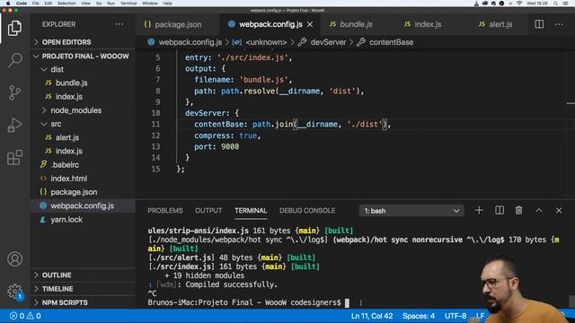
Task: Click line number 13 in gutter
Action: pos(155,146)
